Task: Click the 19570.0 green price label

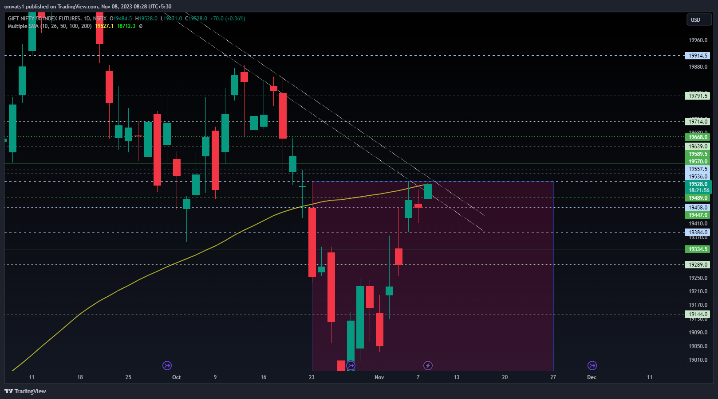Action: (698, 162)
